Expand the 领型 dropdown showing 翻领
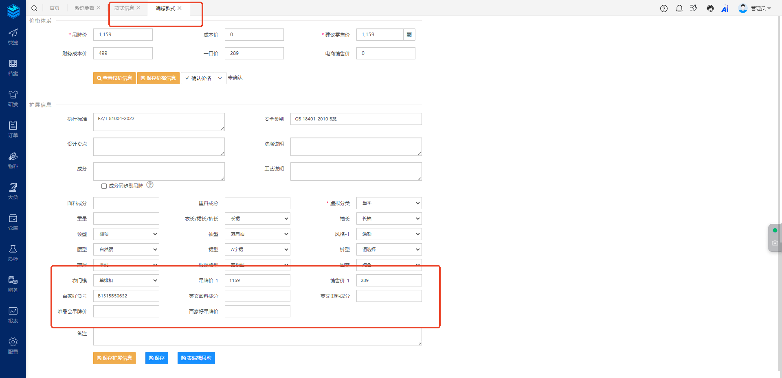 (126, 234)
